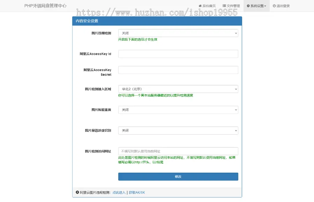Click the home icon beside 后台首页

(200, 6)
